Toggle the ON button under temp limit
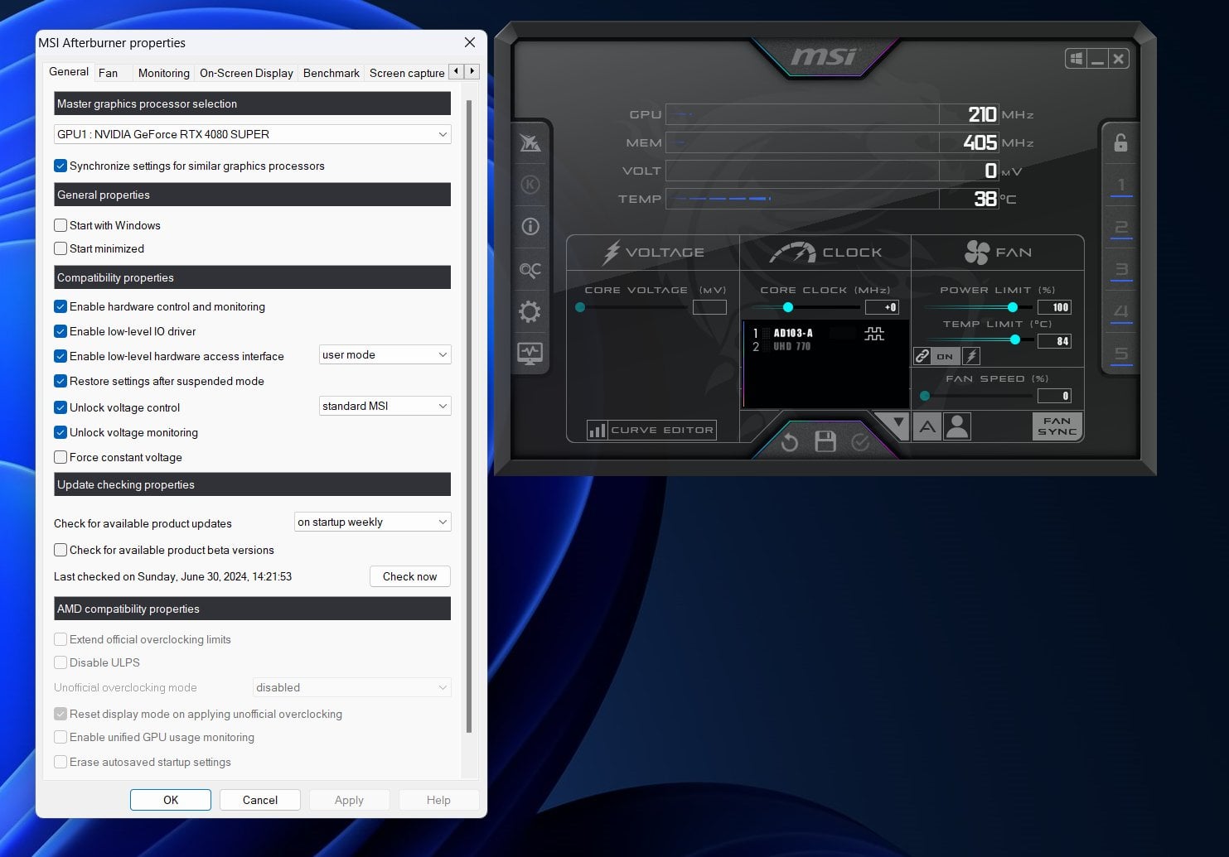 (945, 356)
